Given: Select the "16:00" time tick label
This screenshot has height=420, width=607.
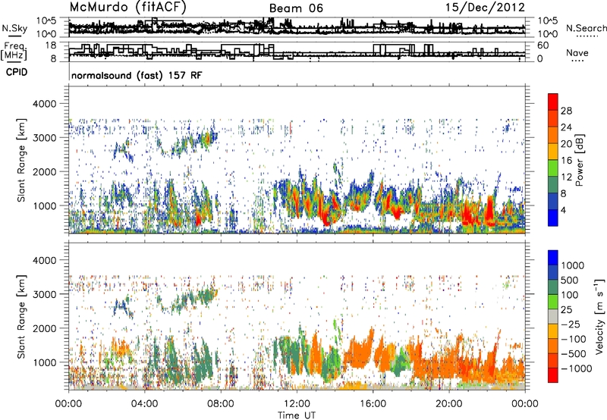Looking at the screenshot, I should coord(373,404).
